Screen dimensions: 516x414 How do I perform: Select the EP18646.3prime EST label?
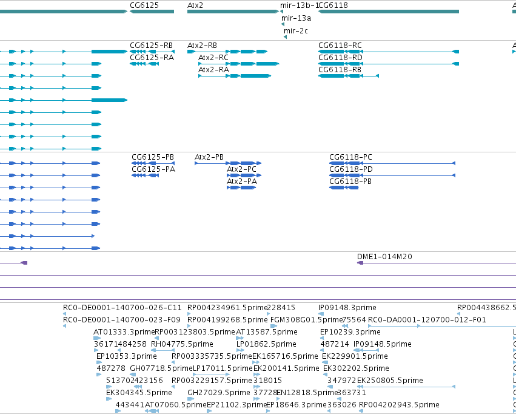296,405
